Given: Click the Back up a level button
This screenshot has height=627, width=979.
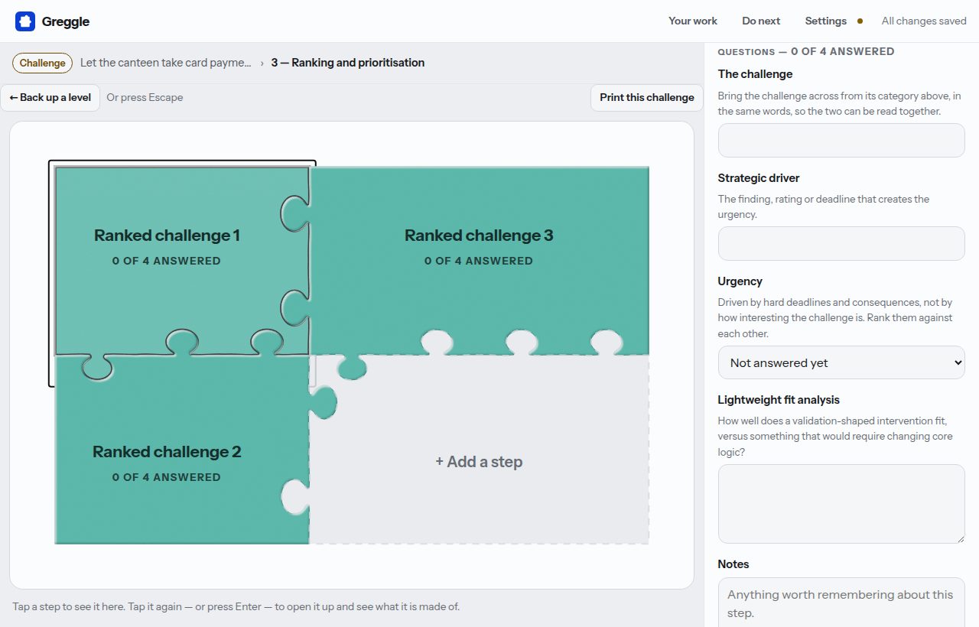Looking at the screenshot, I should (50, 98).
